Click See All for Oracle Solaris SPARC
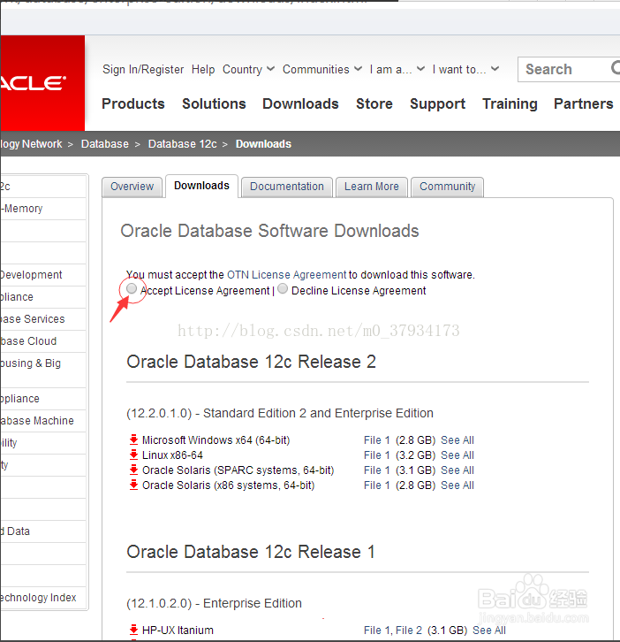 point(457,470)
